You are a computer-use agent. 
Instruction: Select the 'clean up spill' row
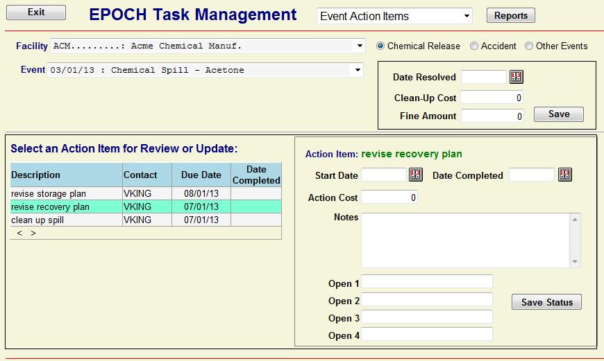point(146,220)
